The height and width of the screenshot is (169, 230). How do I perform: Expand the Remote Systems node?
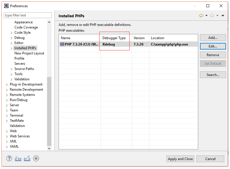tap(7, 95)
